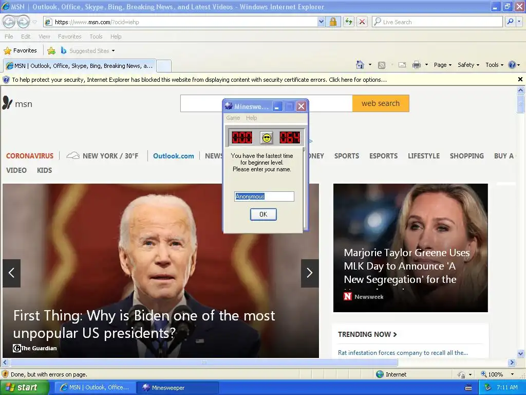Click the on-screen keyboard tray icon
526x395 pixels.
[x=468, y=388]
